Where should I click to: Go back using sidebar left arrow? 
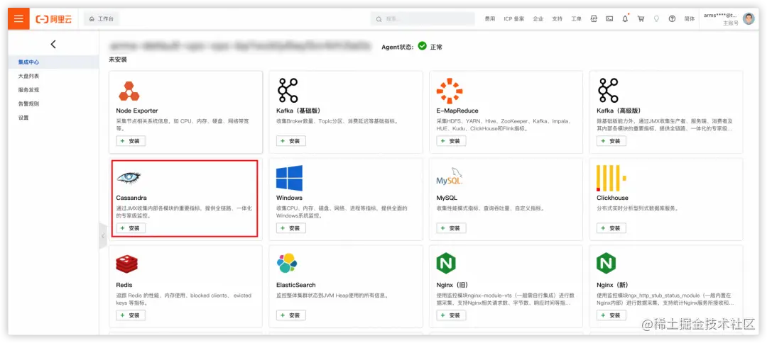(53, 45)
